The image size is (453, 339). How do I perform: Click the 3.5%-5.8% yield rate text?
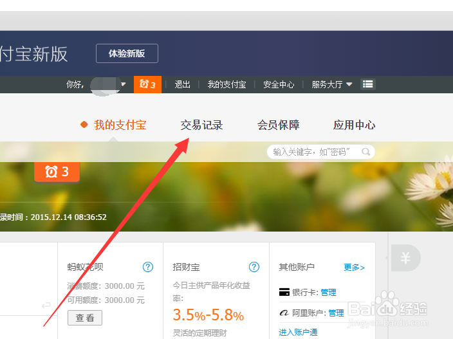point(208,315)
